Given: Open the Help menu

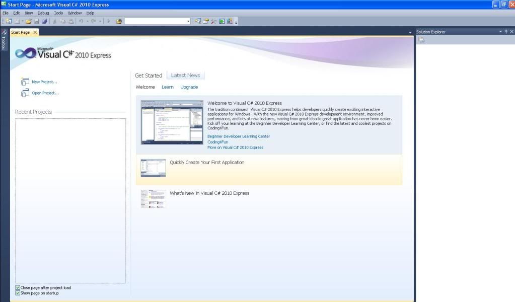Looking at the screenshot, I should [90, 13].
